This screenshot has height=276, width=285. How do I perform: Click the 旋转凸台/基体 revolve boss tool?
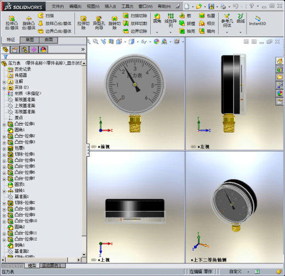click(x=29, y=22)
